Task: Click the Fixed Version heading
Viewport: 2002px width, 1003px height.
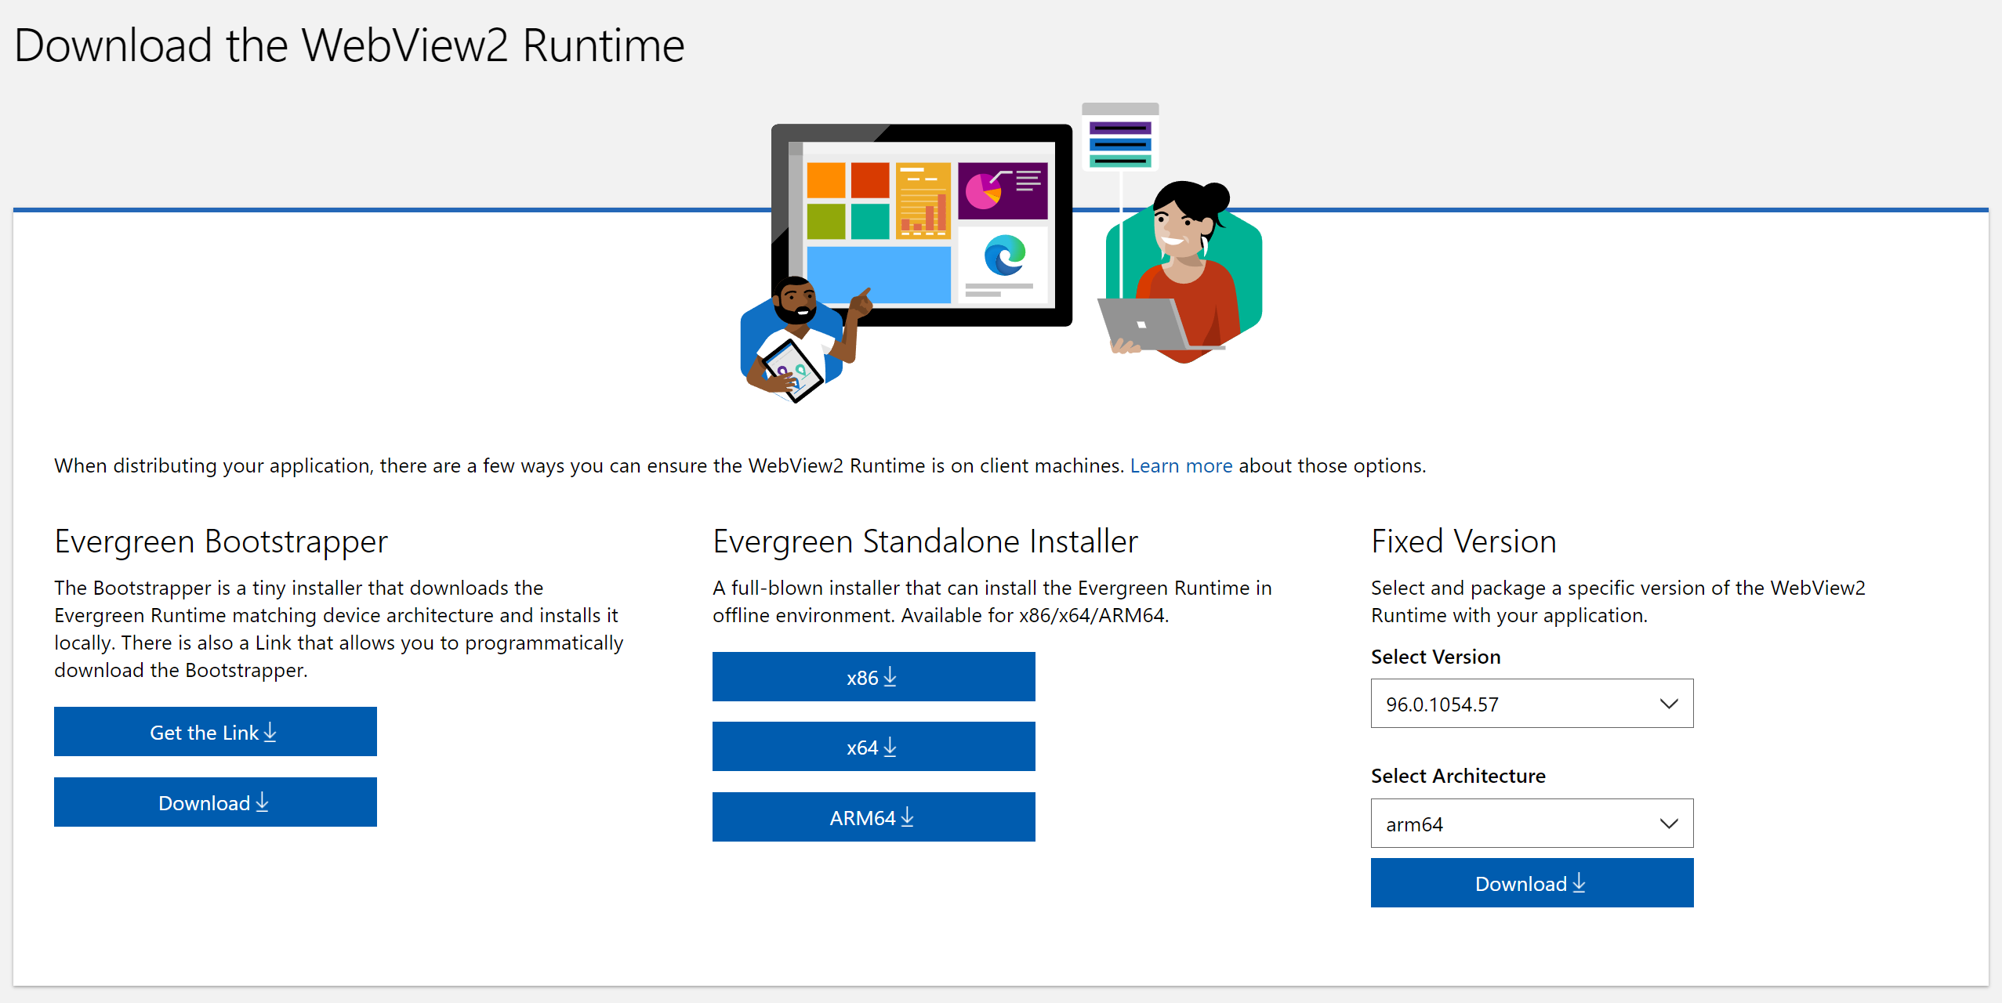Action: (1463, 541)
